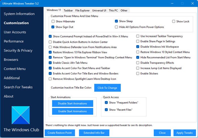Check Remove Windows Spotlight Learn More Icon
This screenshot has width=198, height=138.
[50, 79]
